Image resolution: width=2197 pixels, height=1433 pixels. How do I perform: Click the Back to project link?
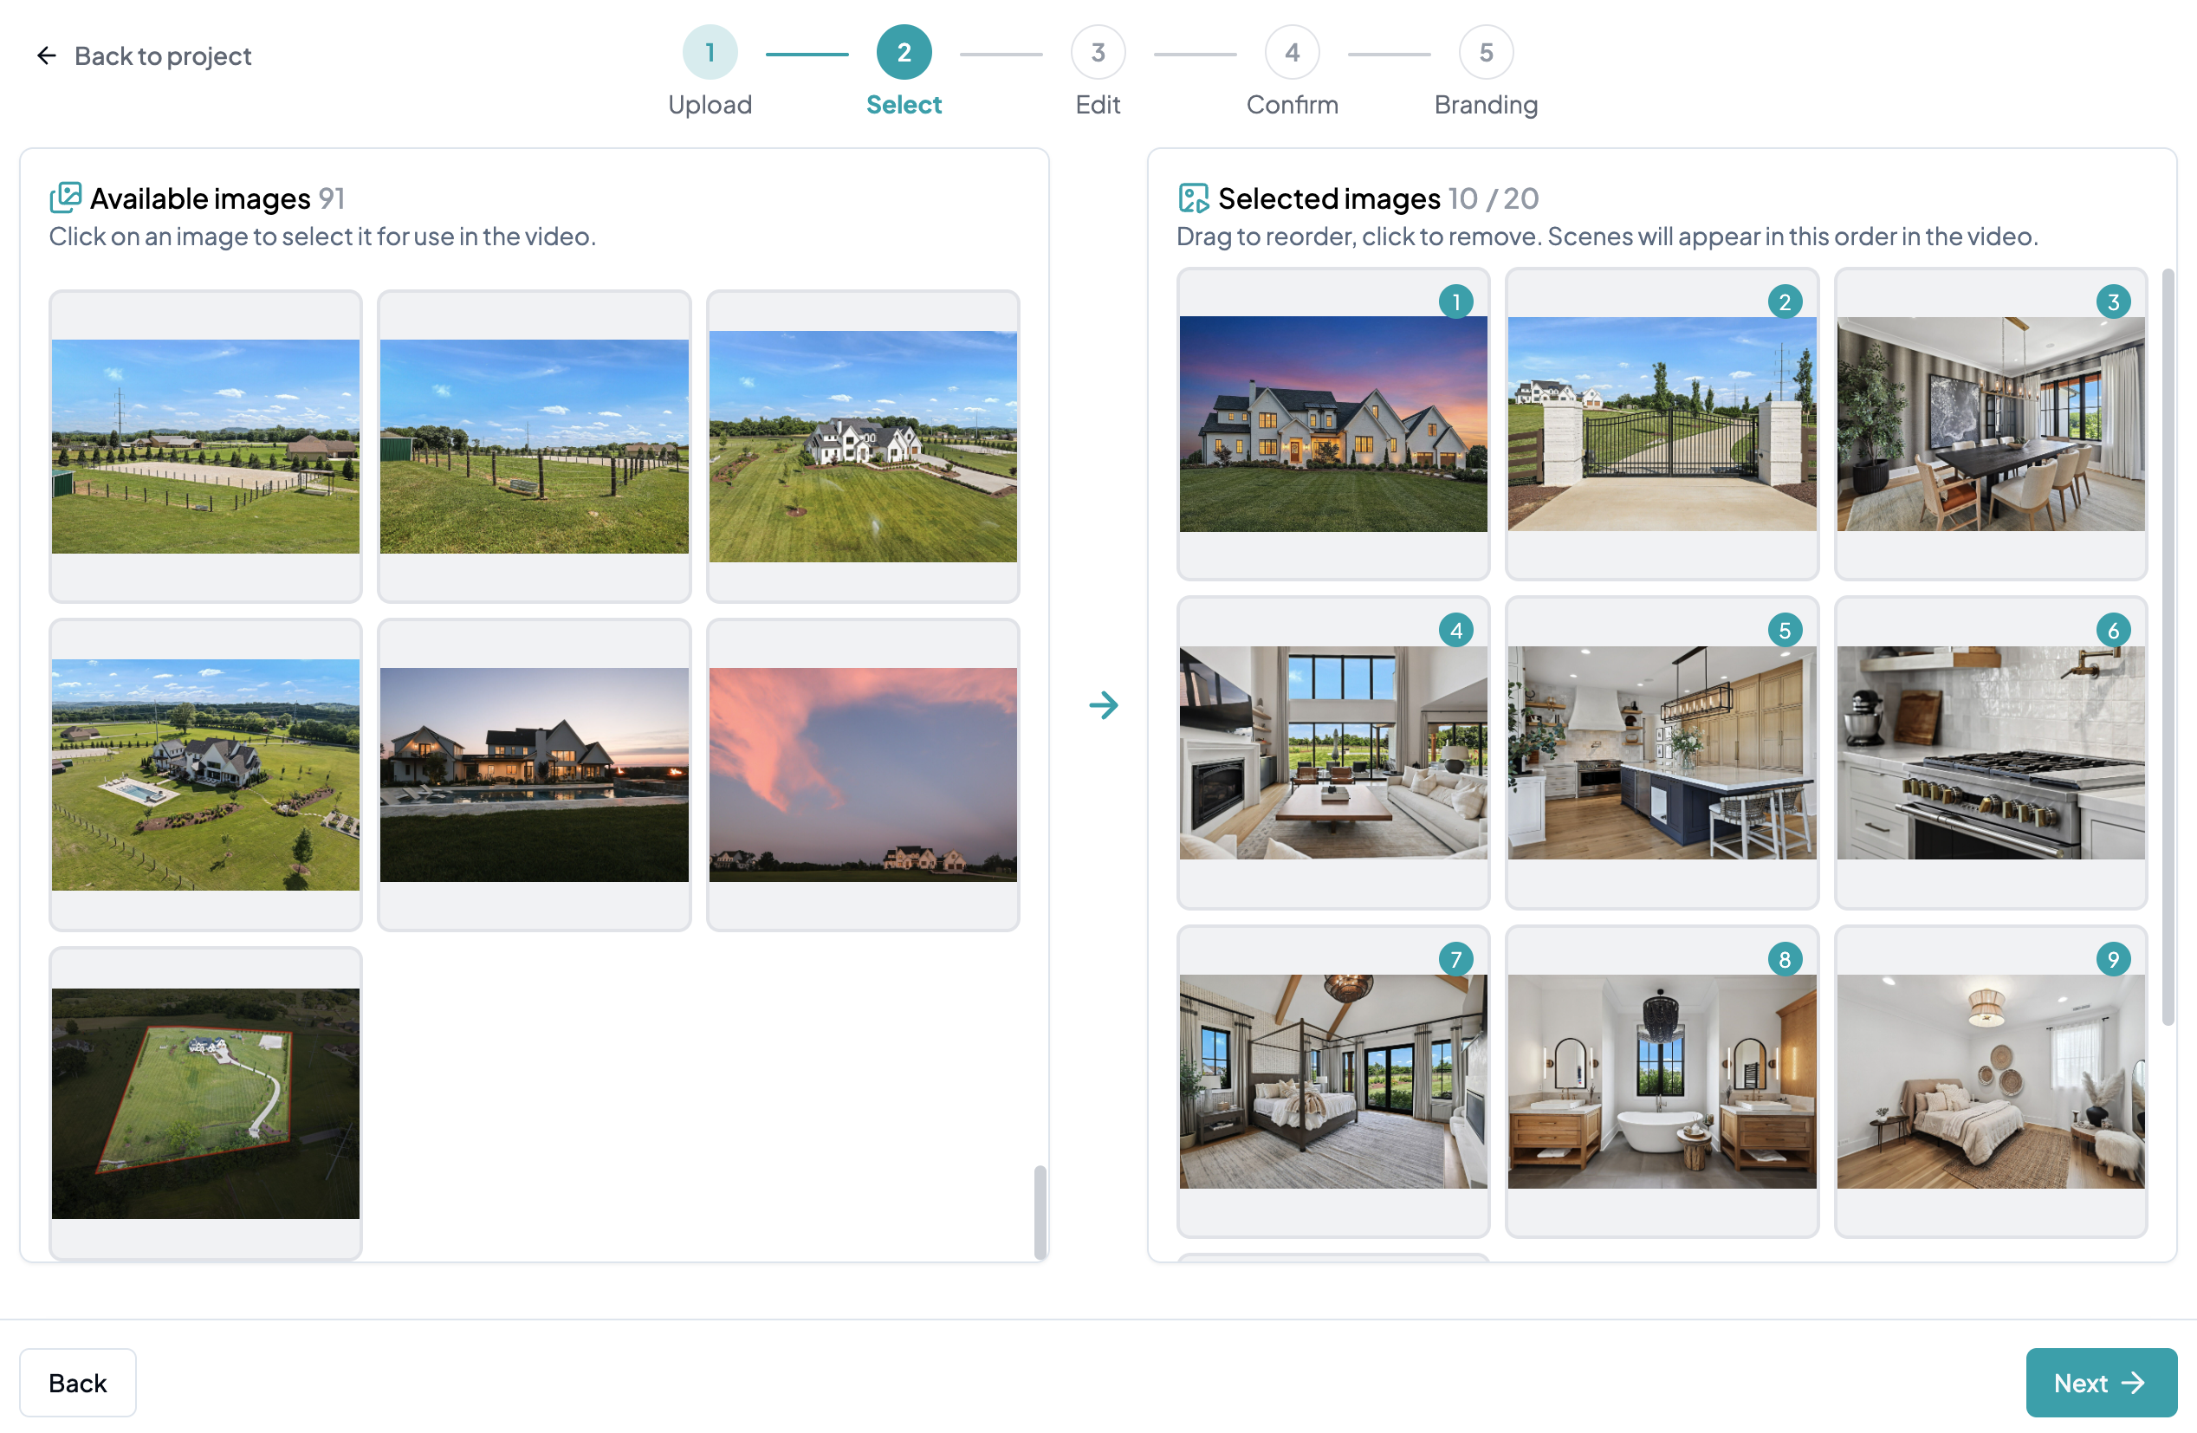(163, 56)
